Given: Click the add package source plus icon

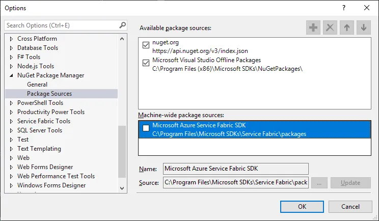Looking at the screenshot, I should tap(314, 28).
